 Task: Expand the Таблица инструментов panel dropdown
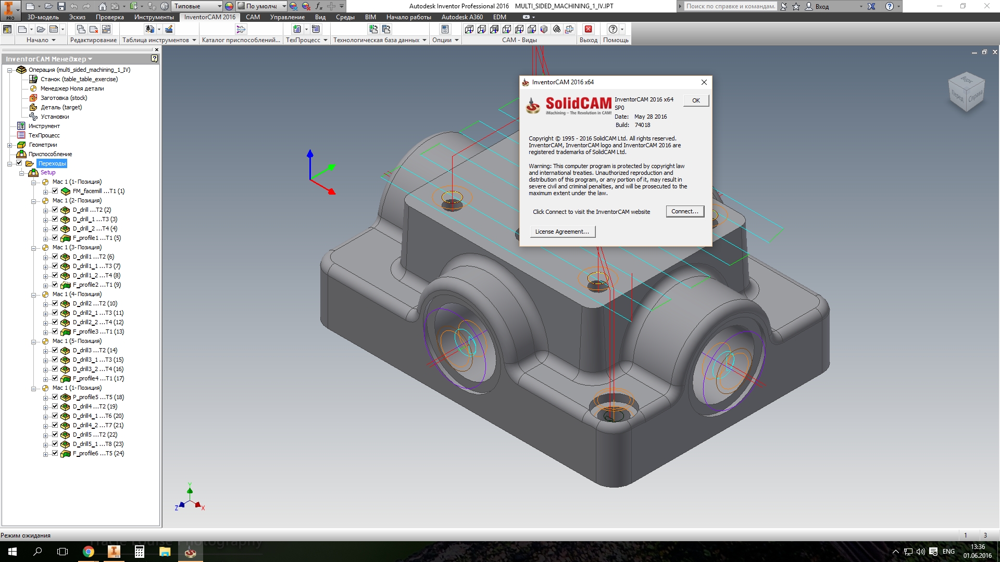tap(194, 40)
